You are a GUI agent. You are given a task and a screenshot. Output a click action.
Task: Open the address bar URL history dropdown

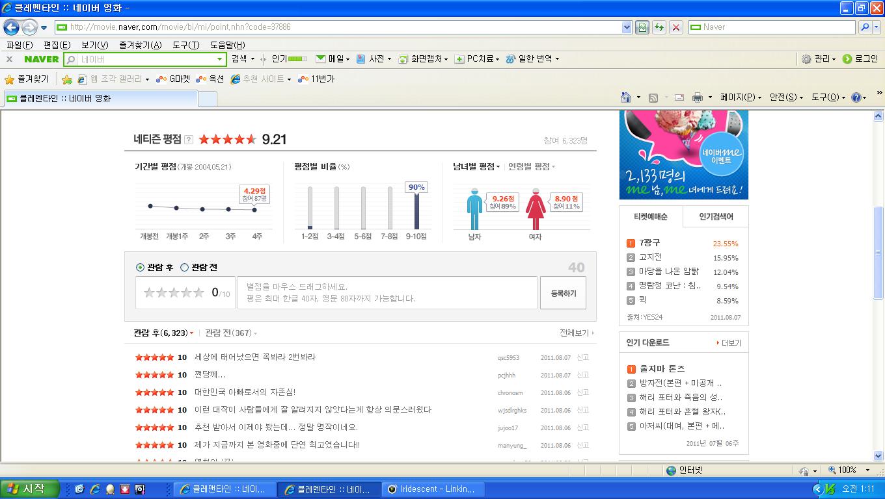(x=627, y=27)
